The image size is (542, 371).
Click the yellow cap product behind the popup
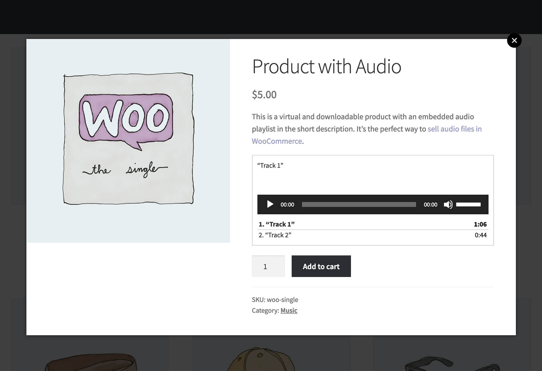[x=260, y=359]
